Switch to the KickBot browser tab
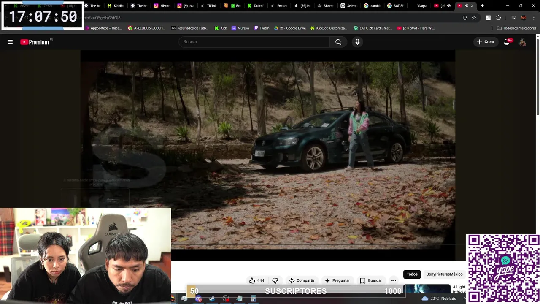The height and width of the screenshot is (304, 540). [x=115, y=6]
